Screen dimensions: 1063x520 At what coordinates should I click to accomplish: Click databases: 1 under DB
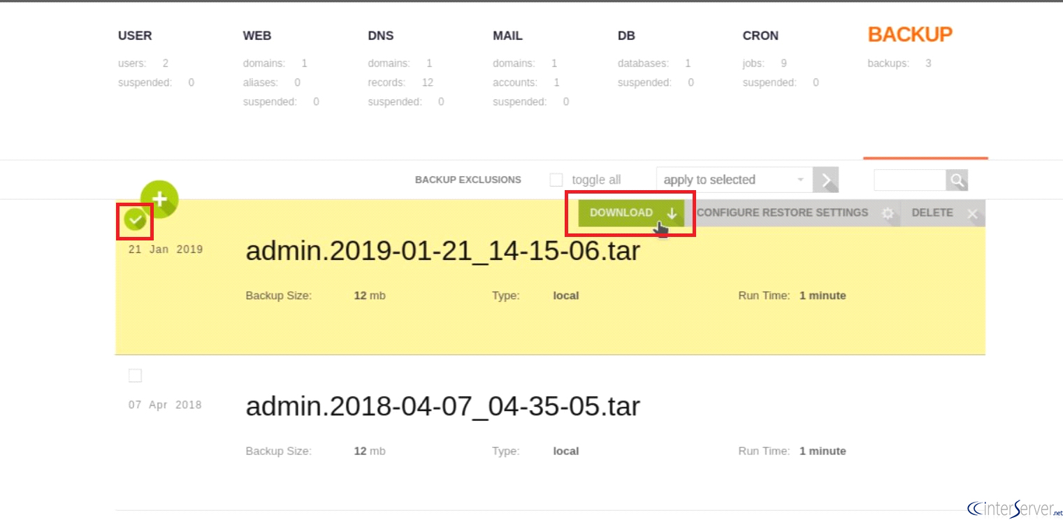pyautogui.click(x=654, y=64)
